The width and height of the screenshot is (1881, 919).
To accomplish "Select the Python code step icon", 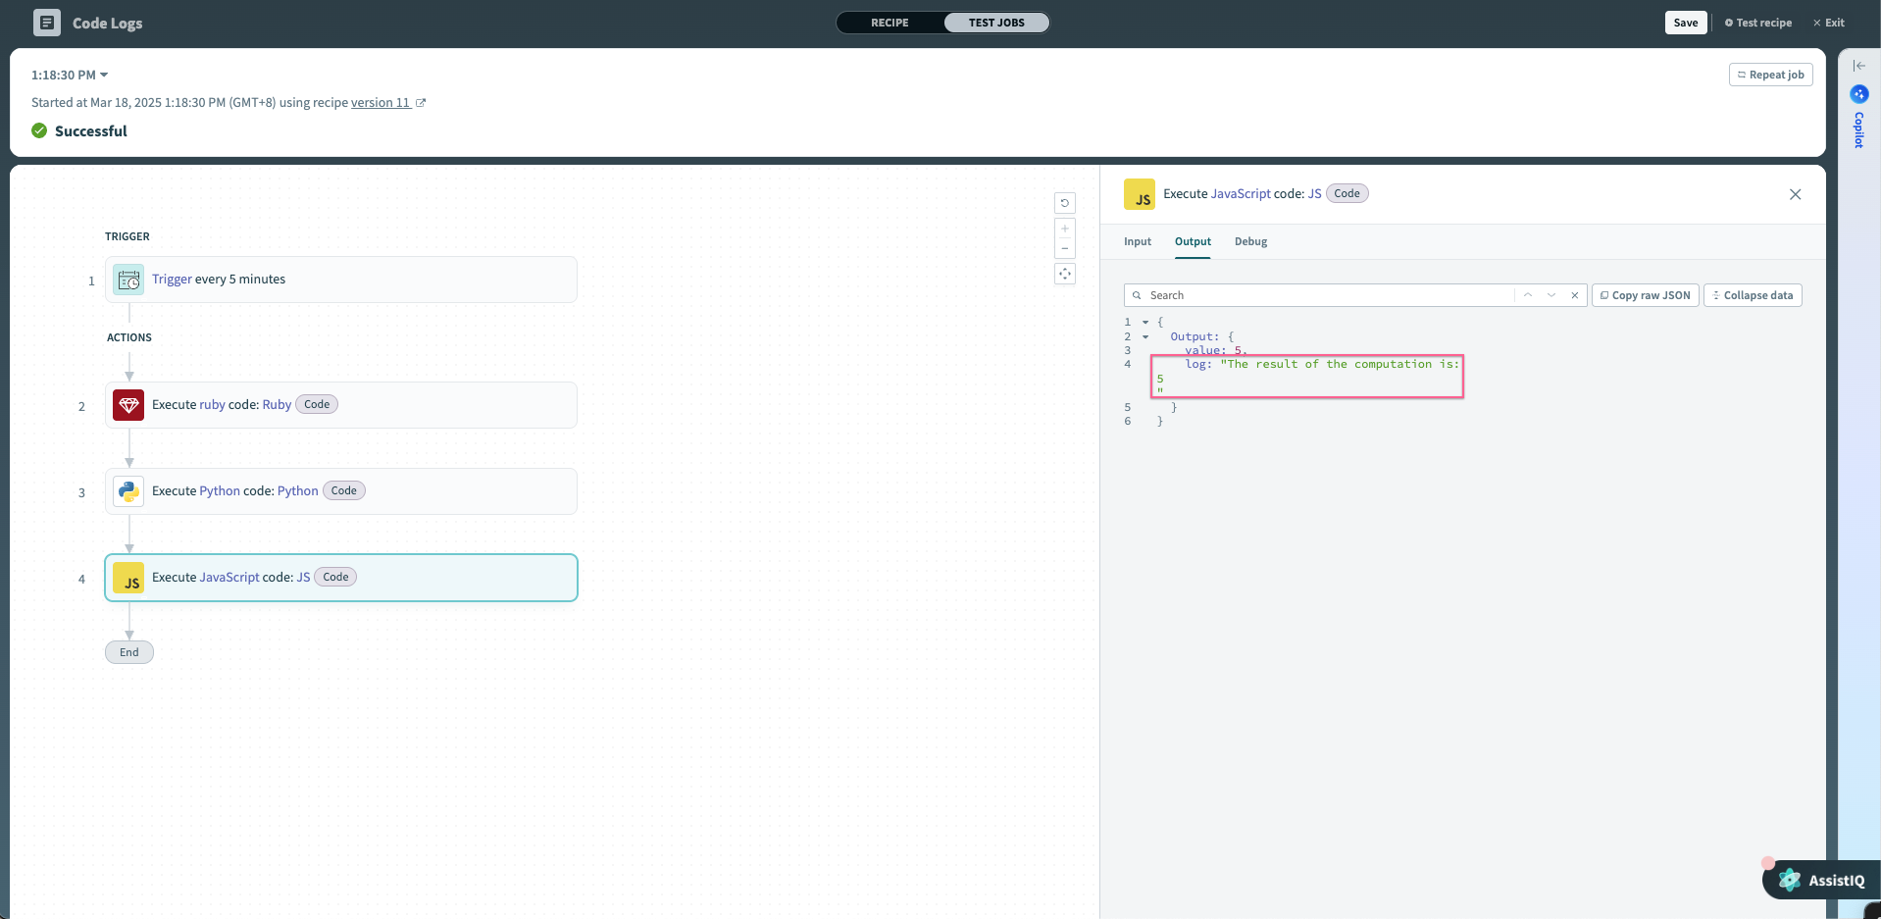I will tap(127, 490).
